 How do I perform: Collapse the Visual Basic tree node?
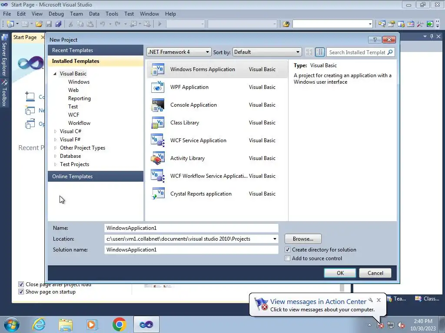55,74
